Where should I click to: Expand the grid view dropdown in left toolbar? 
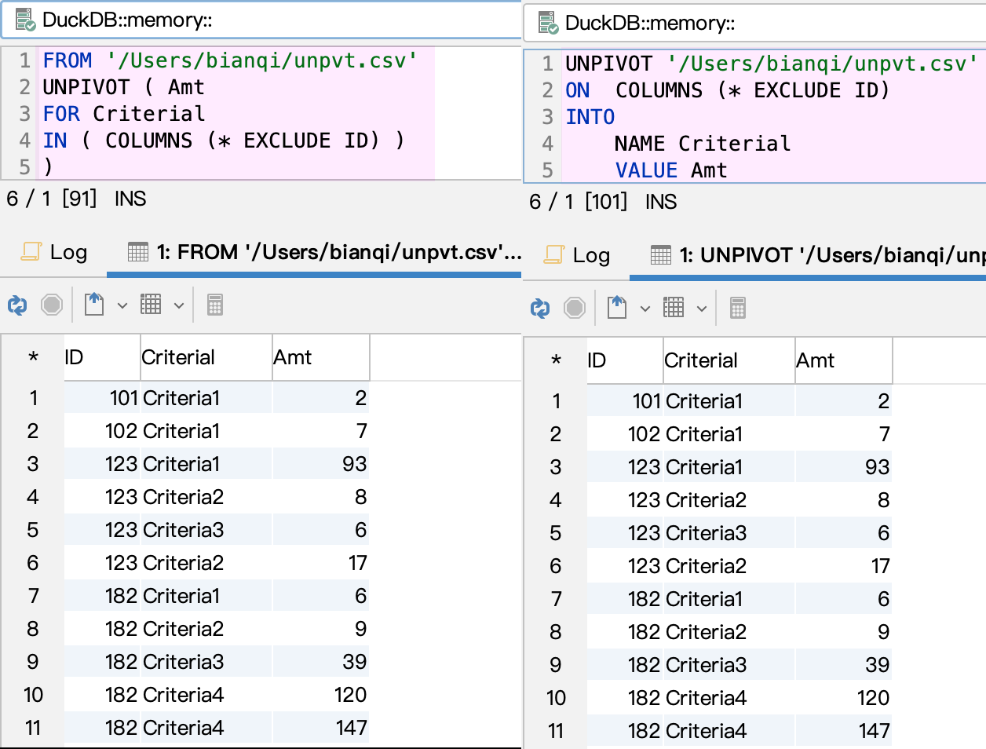point(179,305)
